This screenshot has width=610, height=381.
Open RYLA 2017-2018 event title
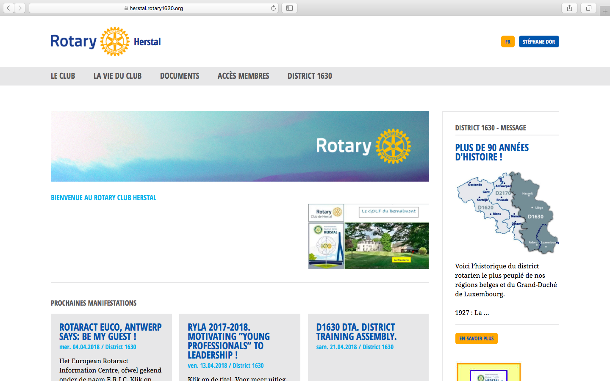229,341
